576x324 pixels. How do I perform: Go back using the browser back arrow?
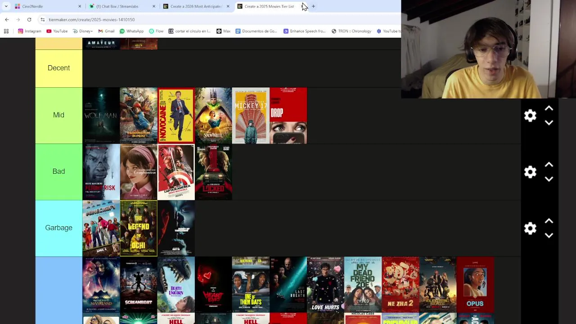pyautogui.click(x=7, y=20)
